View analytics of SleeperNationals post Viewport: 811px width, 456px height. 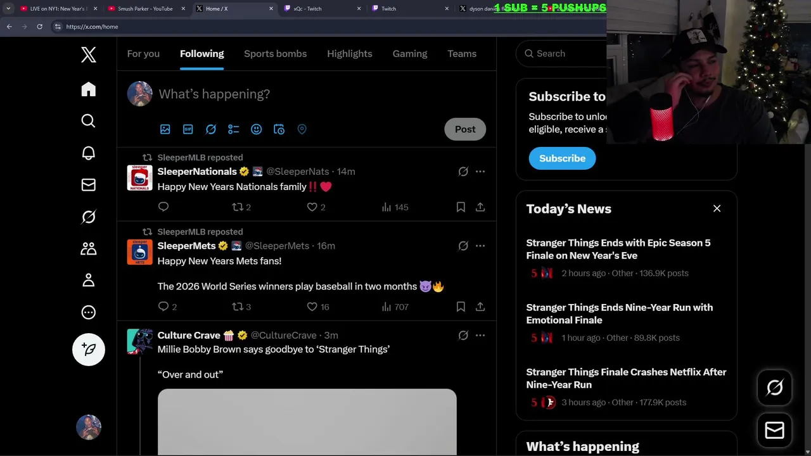(x=395, y=207)
